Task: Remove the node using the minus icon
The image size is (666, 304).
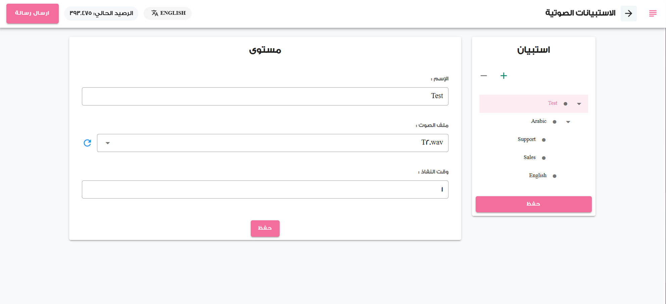Action: point(484,76)
